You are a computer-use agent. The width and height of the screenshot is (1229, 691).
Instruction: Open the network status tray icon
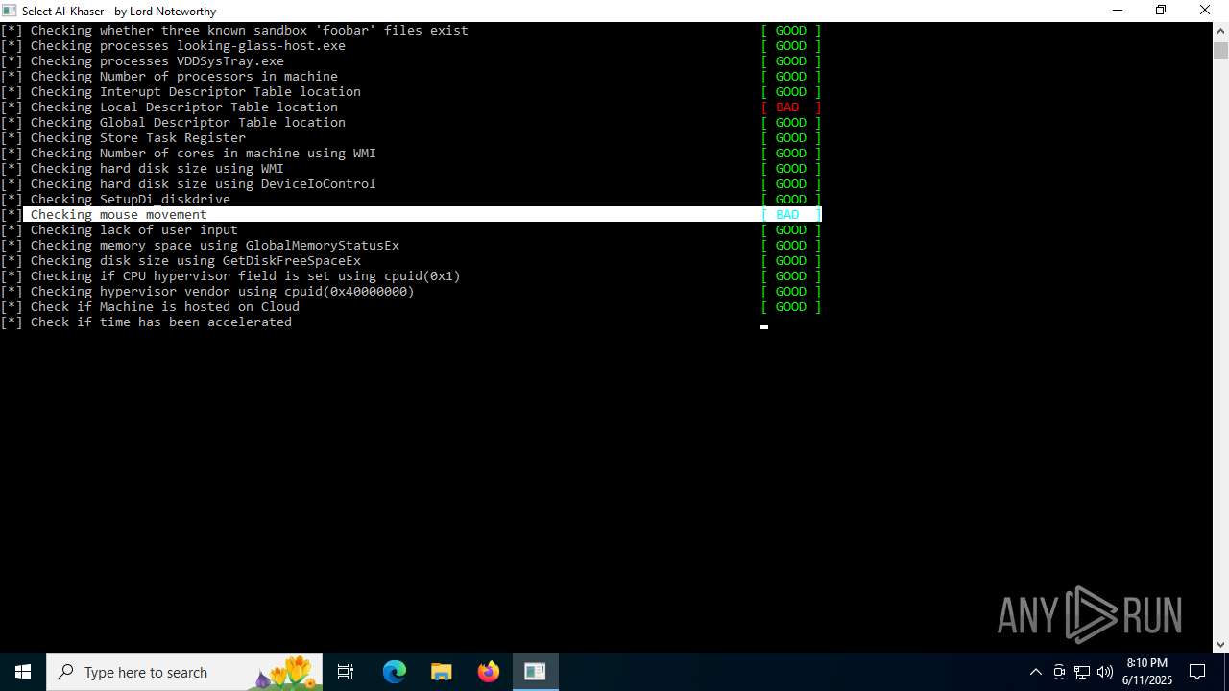click(x=1082, y=672)
